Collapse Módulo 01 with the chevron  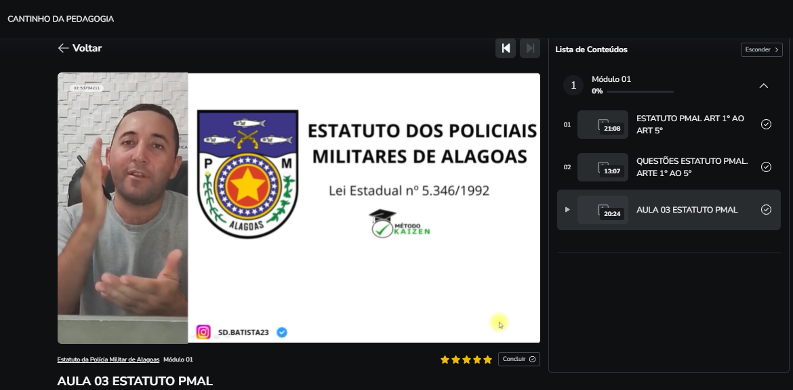click(x=764, y=85)
